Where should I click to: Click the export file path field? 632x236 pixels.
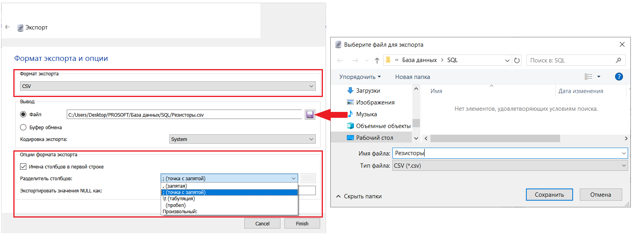(184, 115)
